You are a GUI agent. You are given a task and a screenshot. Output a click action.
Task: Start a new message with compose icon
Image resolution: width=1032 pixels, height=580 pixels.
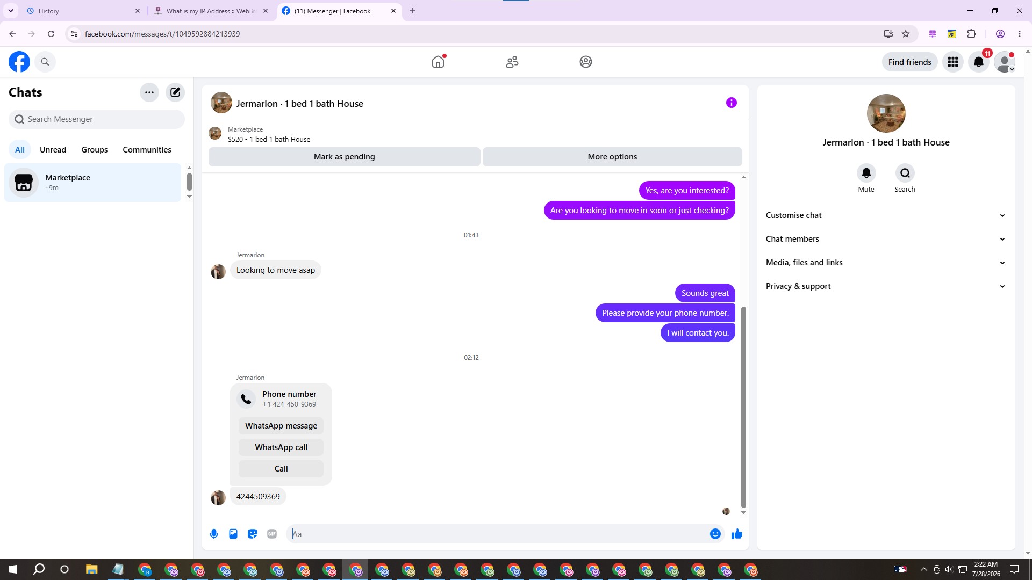175,92
